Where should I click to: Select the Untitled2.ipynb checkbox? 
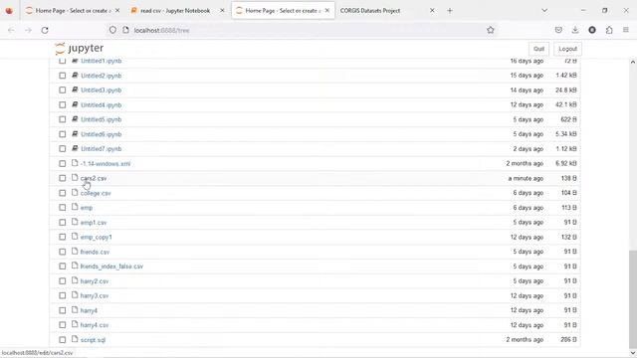tap(62, 76)
